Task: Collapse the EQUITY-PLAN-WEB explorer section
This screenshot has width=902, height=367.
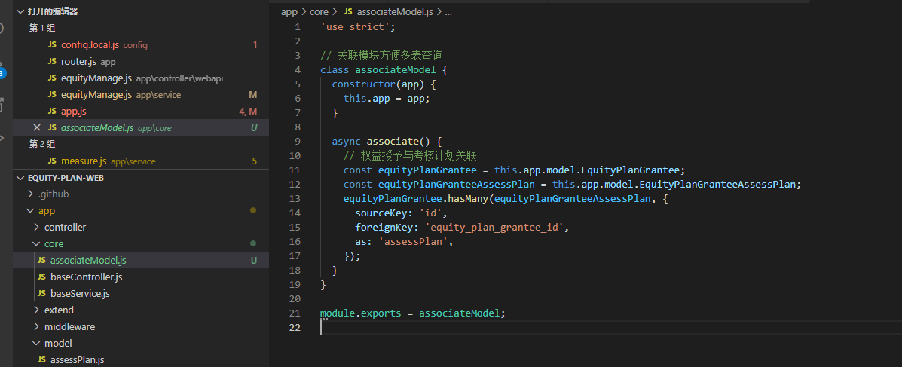Action: coord(20,178)
